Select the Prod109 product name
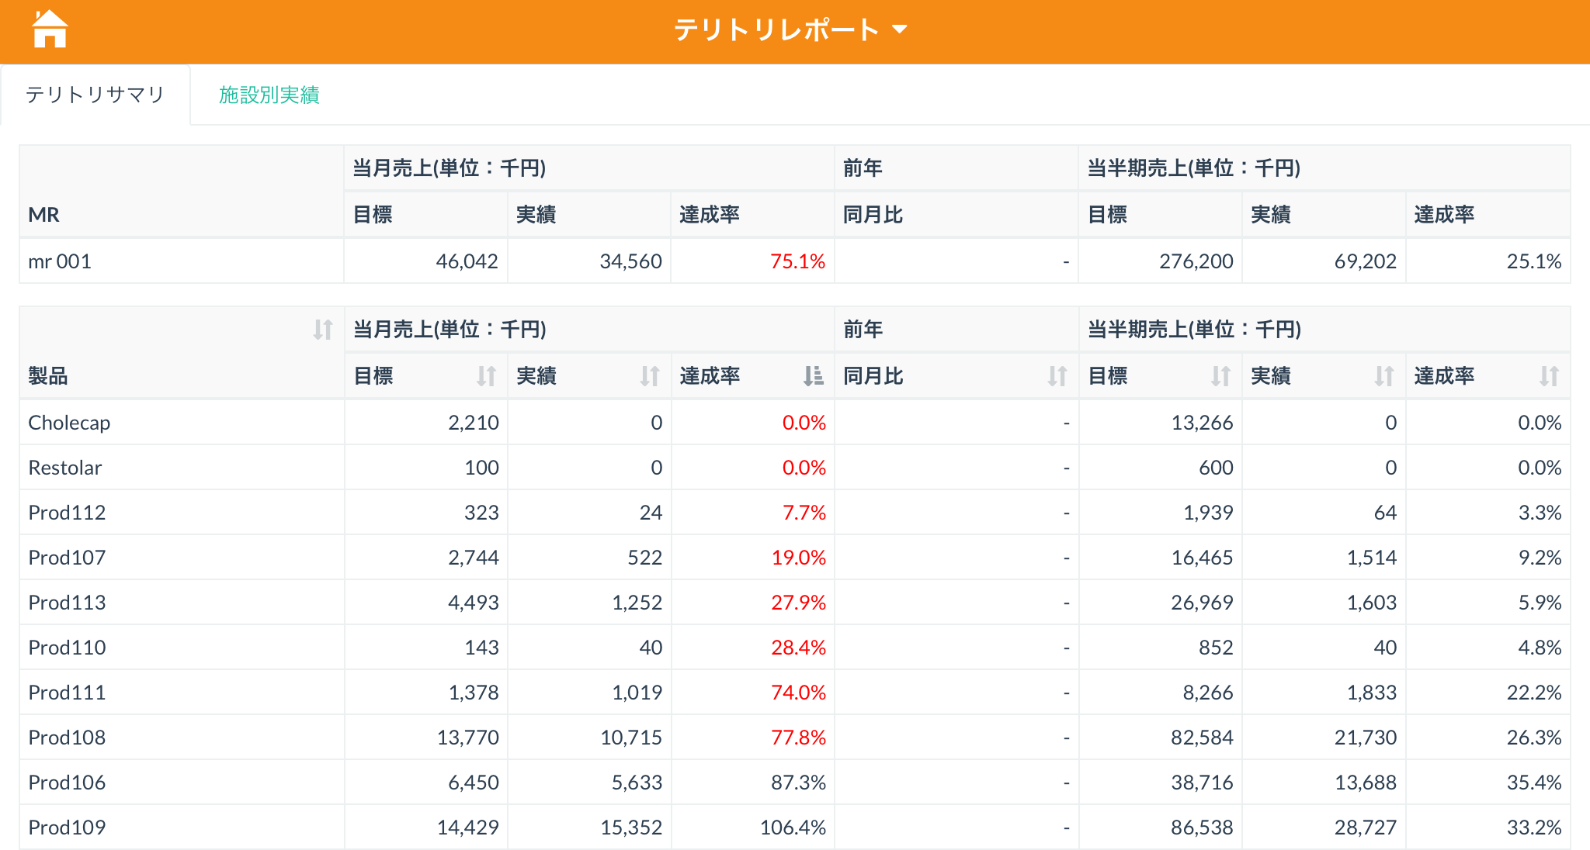 click(67, 828)
